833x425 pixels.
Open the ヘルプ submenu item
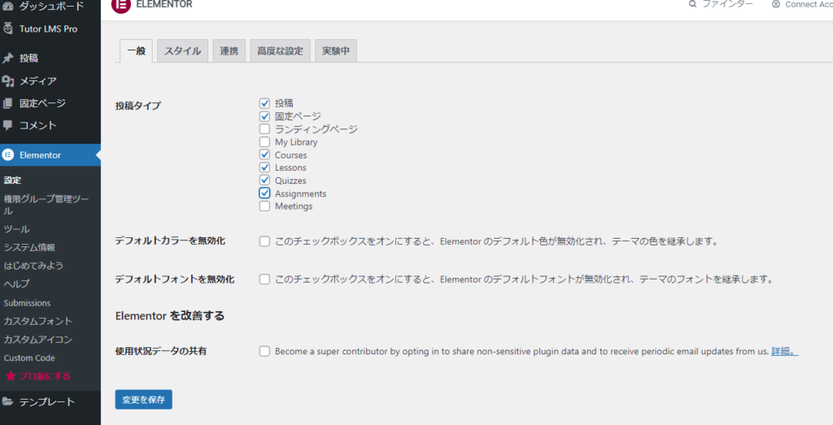(16, 284)
